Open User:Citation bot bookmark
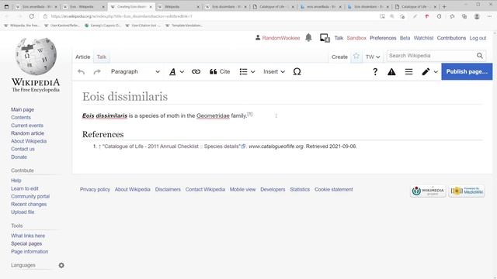The height and width of the screenshot is (279, 497). click(x=143, y=26)
